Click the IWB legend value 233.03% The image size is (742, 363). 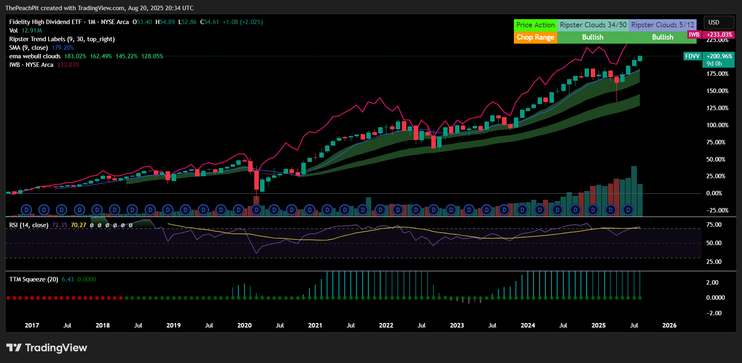click(68, 65)
